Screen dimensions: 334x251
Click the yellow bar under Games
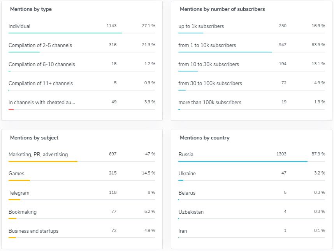(19, 180)
